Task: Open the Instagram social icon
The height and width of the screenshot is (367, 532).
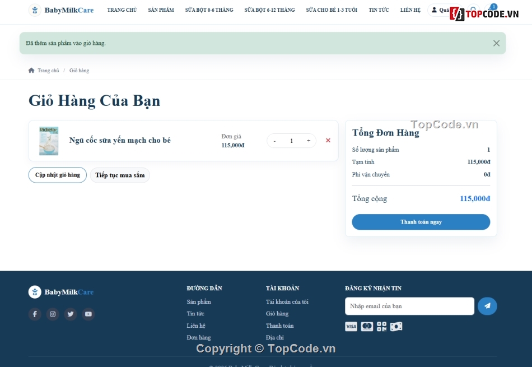Action: coord(53,314)
